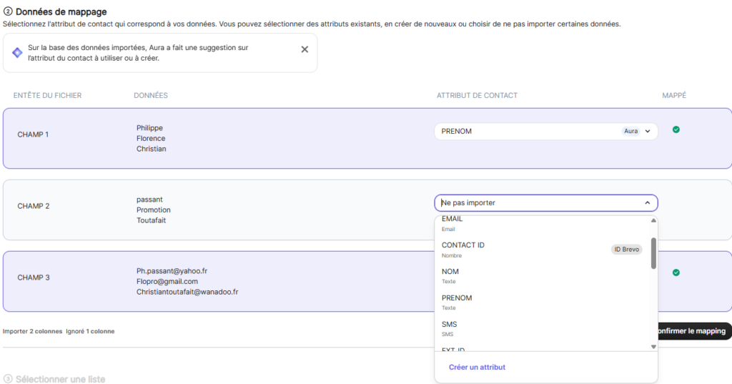Screen dimensions: 732x384
Task: Click the CHAMP 2 row header
Action: pyautogui.click(x=34, y=206)
